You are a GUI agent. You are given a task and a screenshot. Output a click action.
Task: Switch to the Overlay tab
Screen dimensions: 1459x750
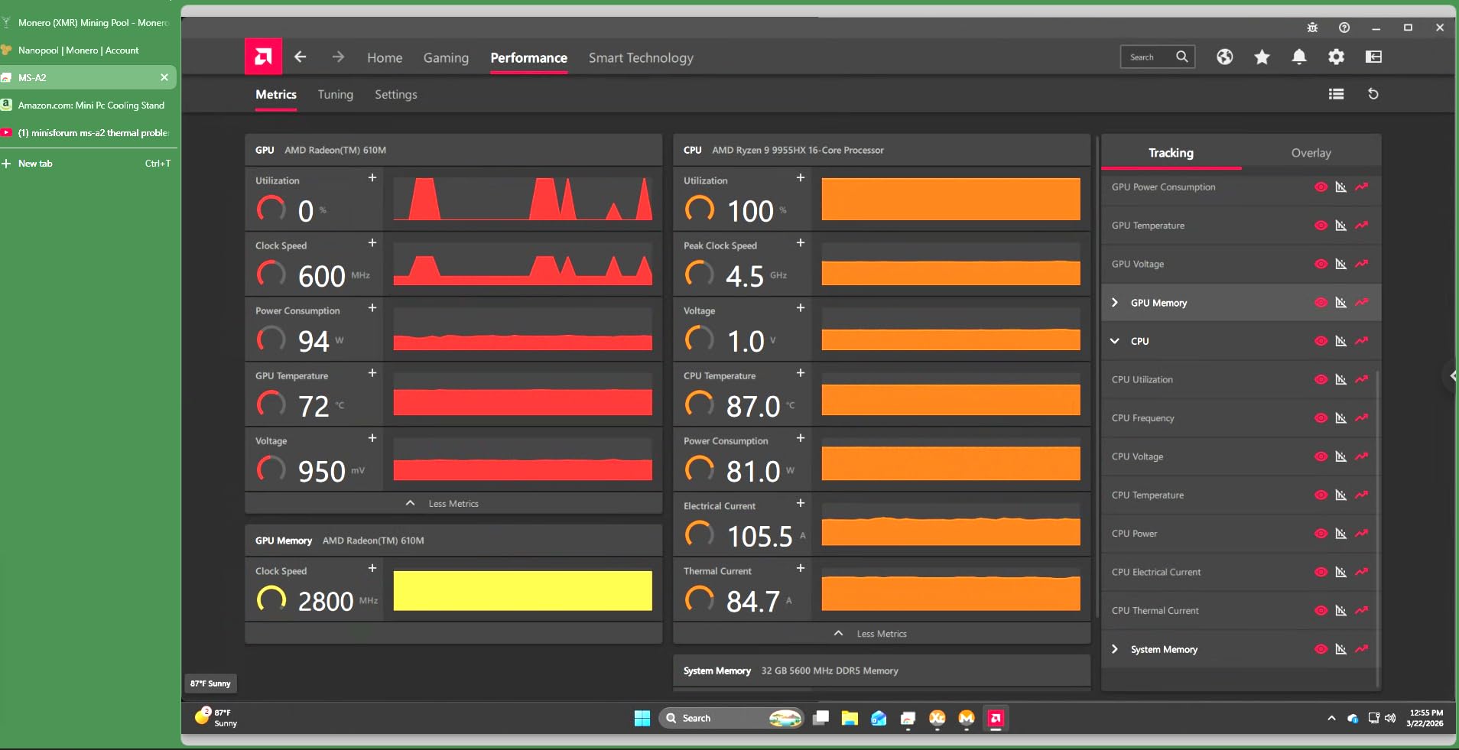[1311, 152]
